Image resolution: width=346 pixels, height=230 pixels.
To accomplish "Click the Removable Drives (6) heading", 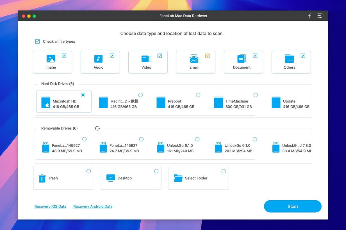I will click(60, 128).
